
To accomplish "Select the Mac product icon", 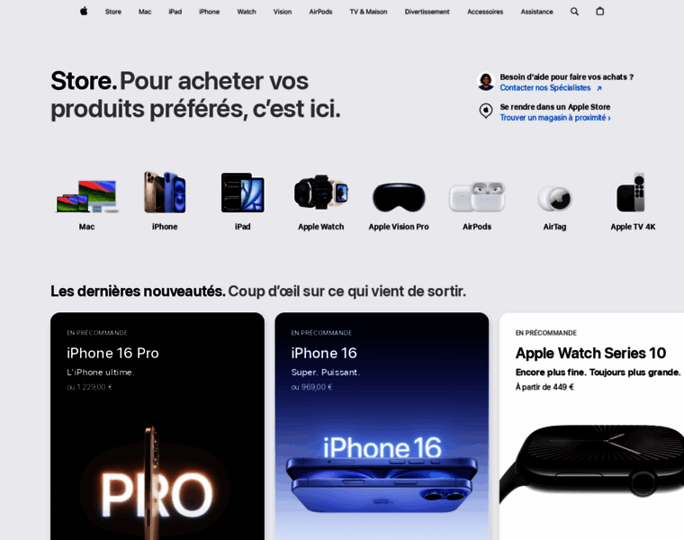I will [x=86, y=196].
